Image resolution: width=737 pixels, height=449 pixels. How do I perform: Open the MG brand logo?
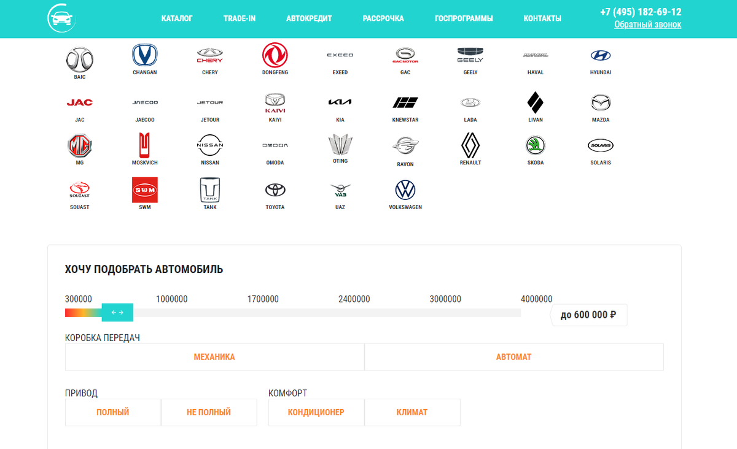click(80, 145)
